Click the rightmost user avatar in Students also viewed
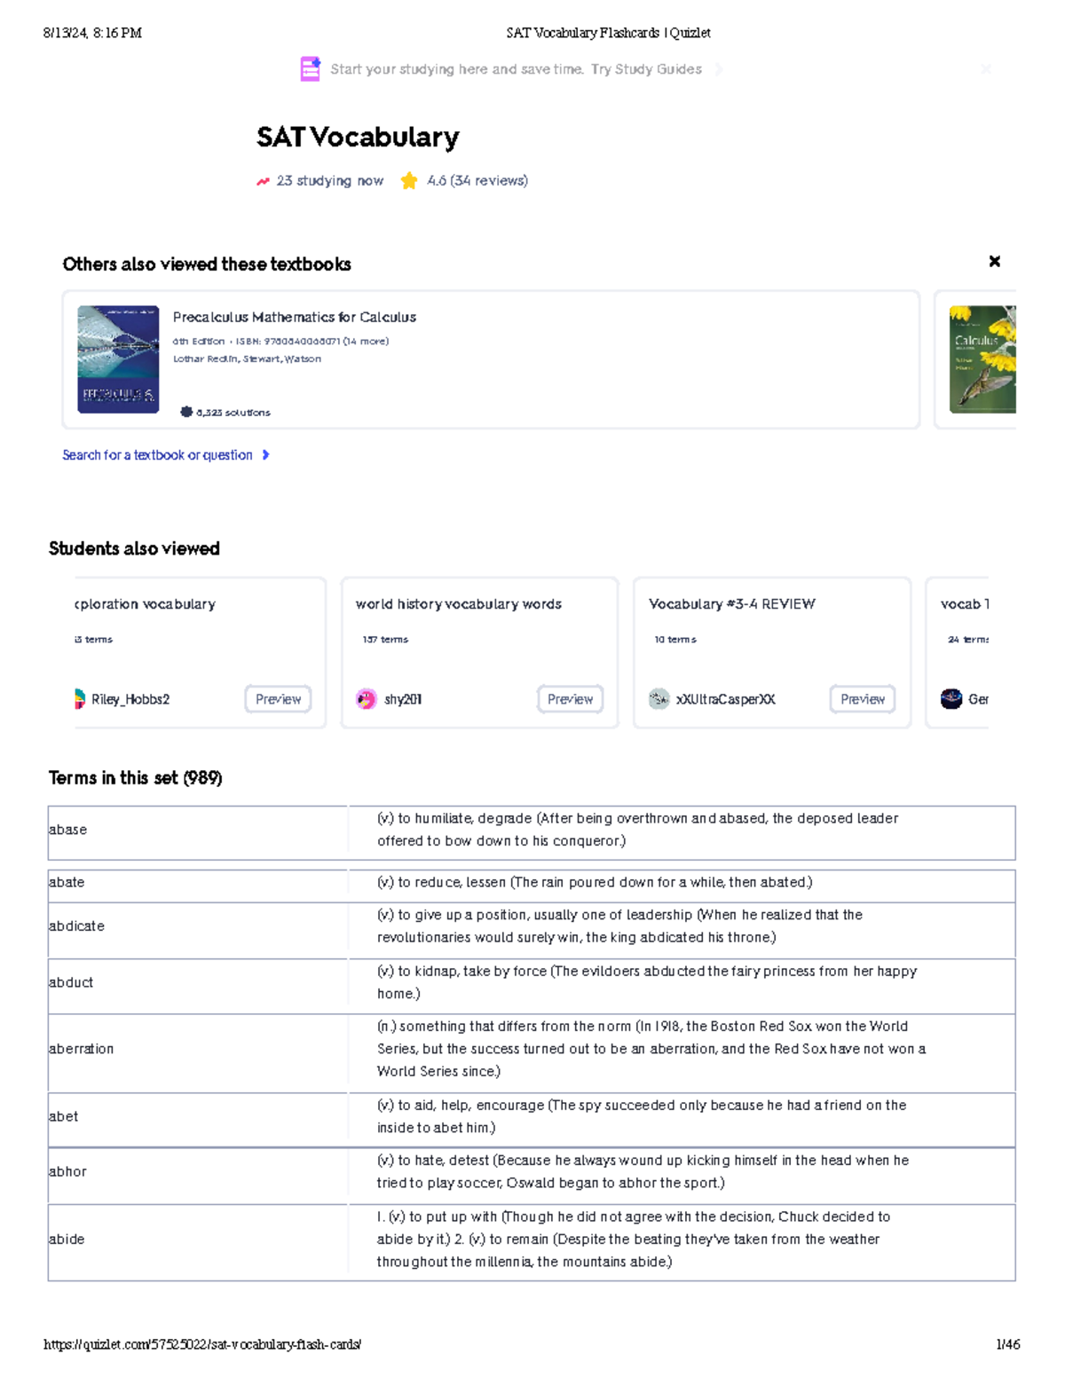Viewport: 1065px width, 1378px height. tap(951, 699)
